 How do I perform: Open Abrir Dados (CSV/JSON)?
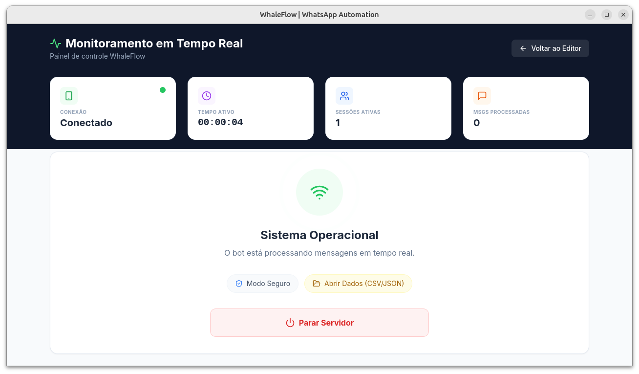pyautogui.click(x=358, y=283)
